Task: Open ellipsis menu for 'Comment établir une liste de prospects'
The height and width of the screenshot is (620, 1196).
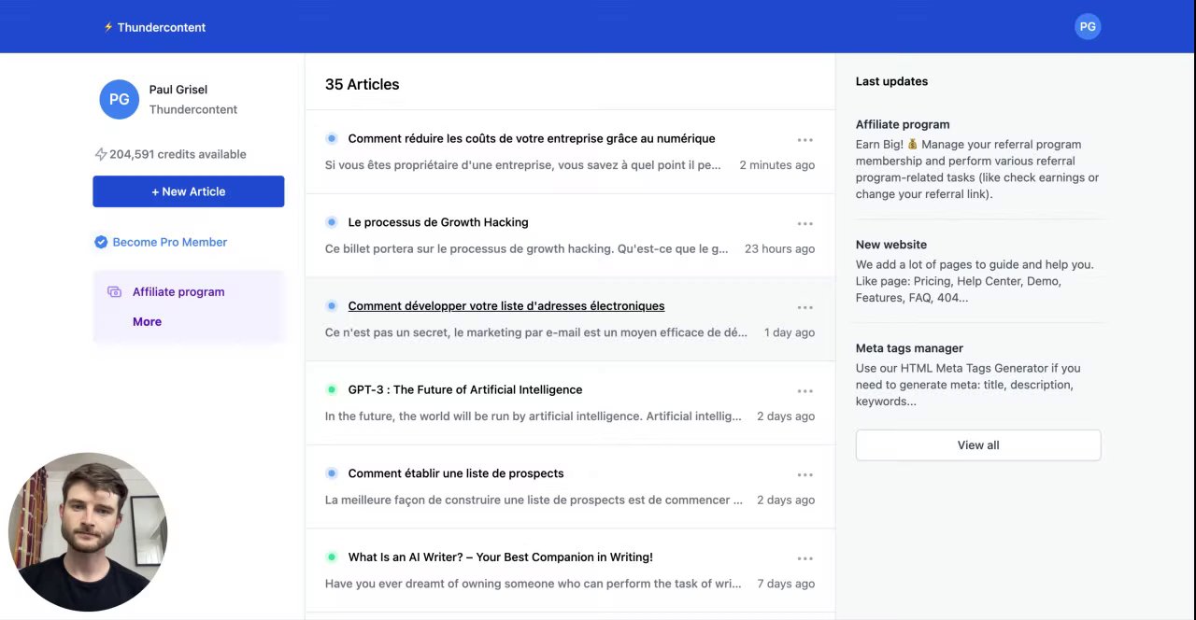Action: coord(804,475)
